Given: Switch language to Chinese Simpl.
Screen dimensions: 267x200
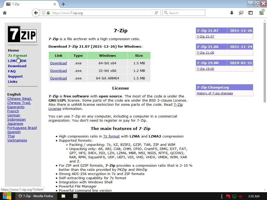Looking at the screenshot, I should tap(20, 98).
